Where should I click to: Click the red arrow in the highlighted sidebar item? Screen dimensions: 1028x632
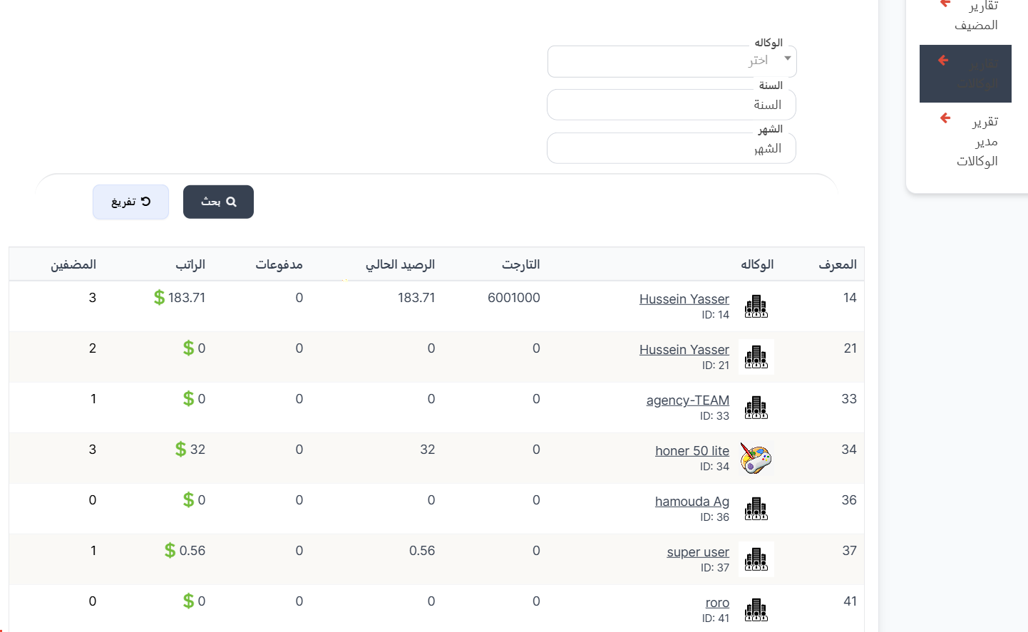coord(943,61)
